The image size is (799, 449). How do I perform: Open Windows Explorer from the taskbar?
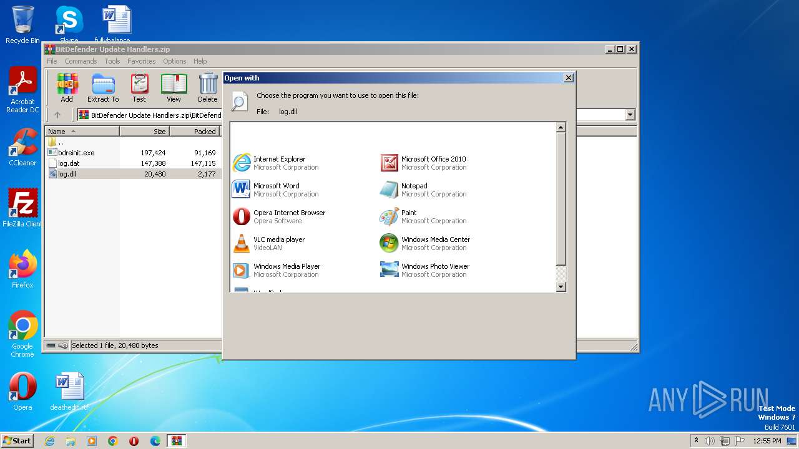(71, 441)
